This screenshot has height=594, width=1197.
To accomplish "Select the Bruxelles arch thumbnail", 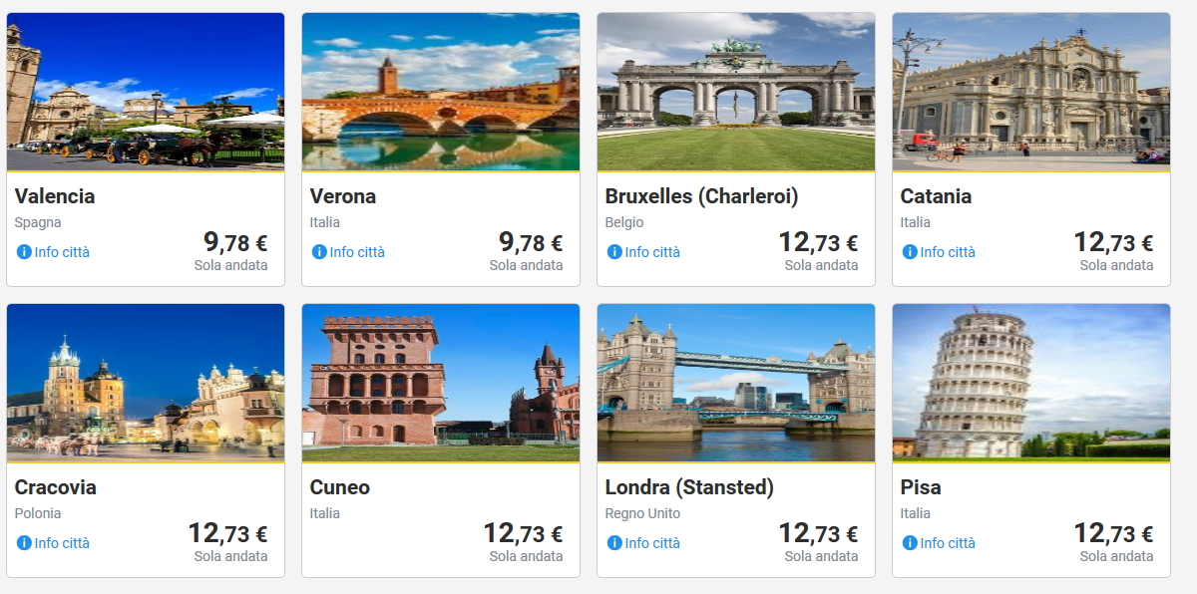I will [736, 92].
